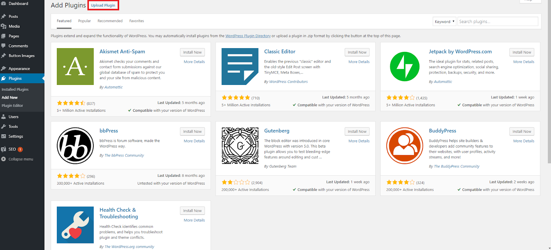
Task: Click the Button Images pin icon
Action: (3, 56)
